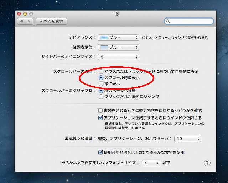Screen dimensions: 228x183
Task: Open the 最近使った項目 count dropdown
Action: click(188, 138)
